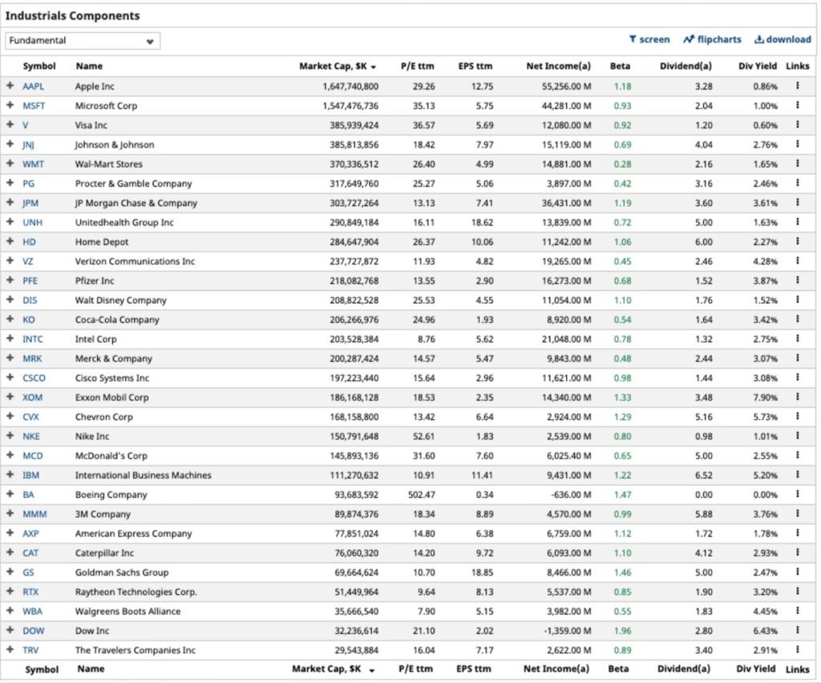
Task: Click the plus icon next to TRV
Action: 10,650
